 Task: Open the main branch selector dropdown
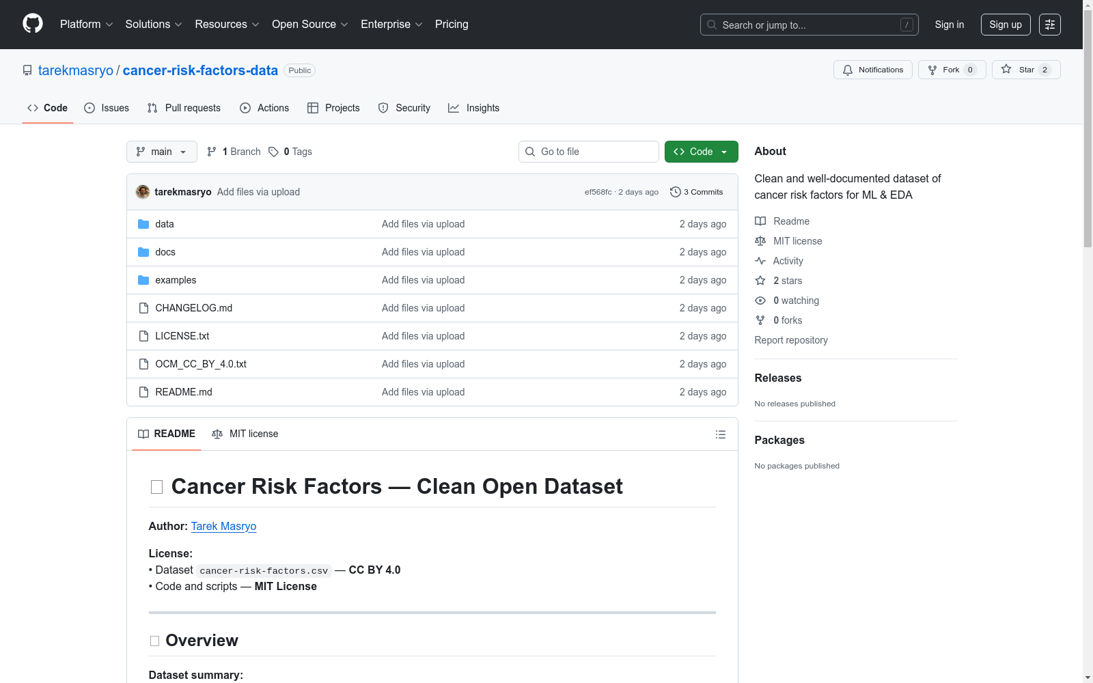point(162,152)
